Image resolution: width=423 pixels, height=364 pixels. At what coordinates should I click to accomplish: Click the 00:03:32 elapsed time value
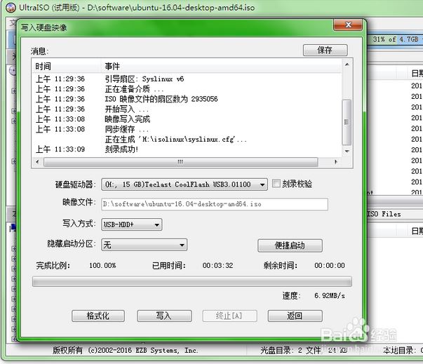[x=217, y=266]
